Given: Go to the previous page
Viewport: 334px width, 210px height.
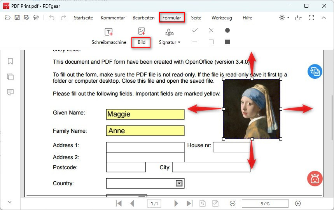Looking at the screenshot, I should 132,203.
